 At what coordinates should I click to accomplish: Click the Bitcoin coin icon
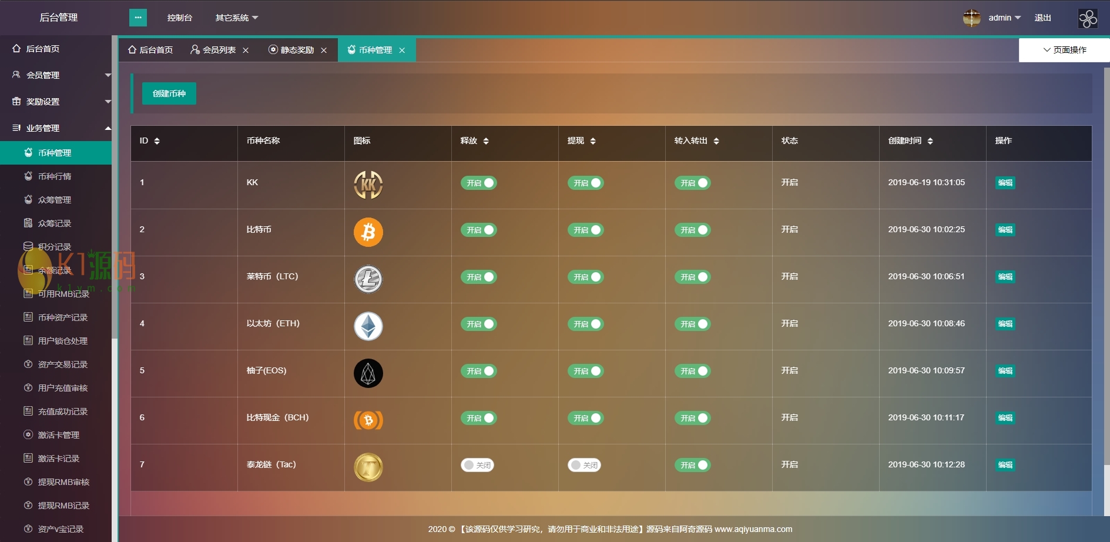[x=368, y=232]
